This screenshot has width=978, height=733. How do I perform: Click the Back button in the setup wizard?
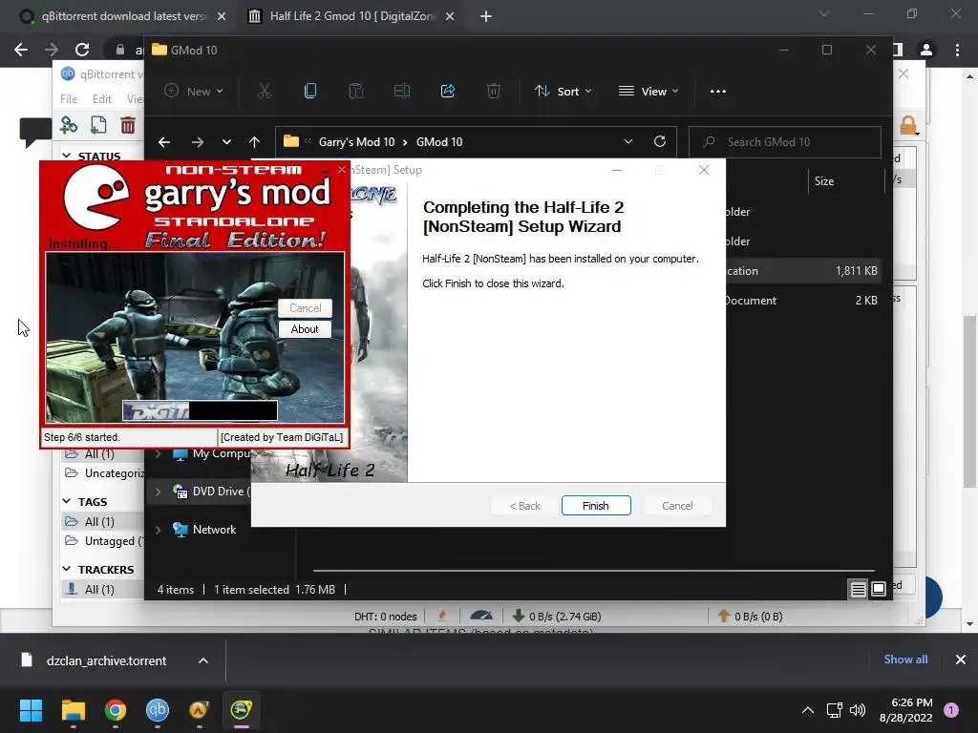pyautogui.click(x=524, y=506)
